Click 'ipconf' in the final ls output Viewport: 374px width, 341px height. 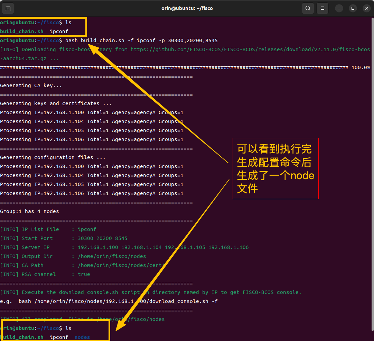pos(59,337)
